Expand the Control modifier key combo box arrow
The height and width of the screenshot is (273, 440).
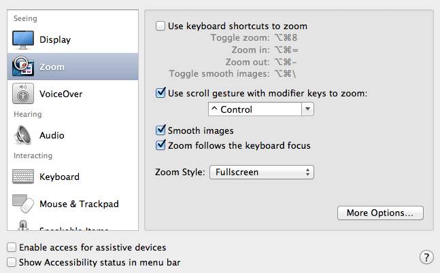pyautogui.click(x=307, y=109)
